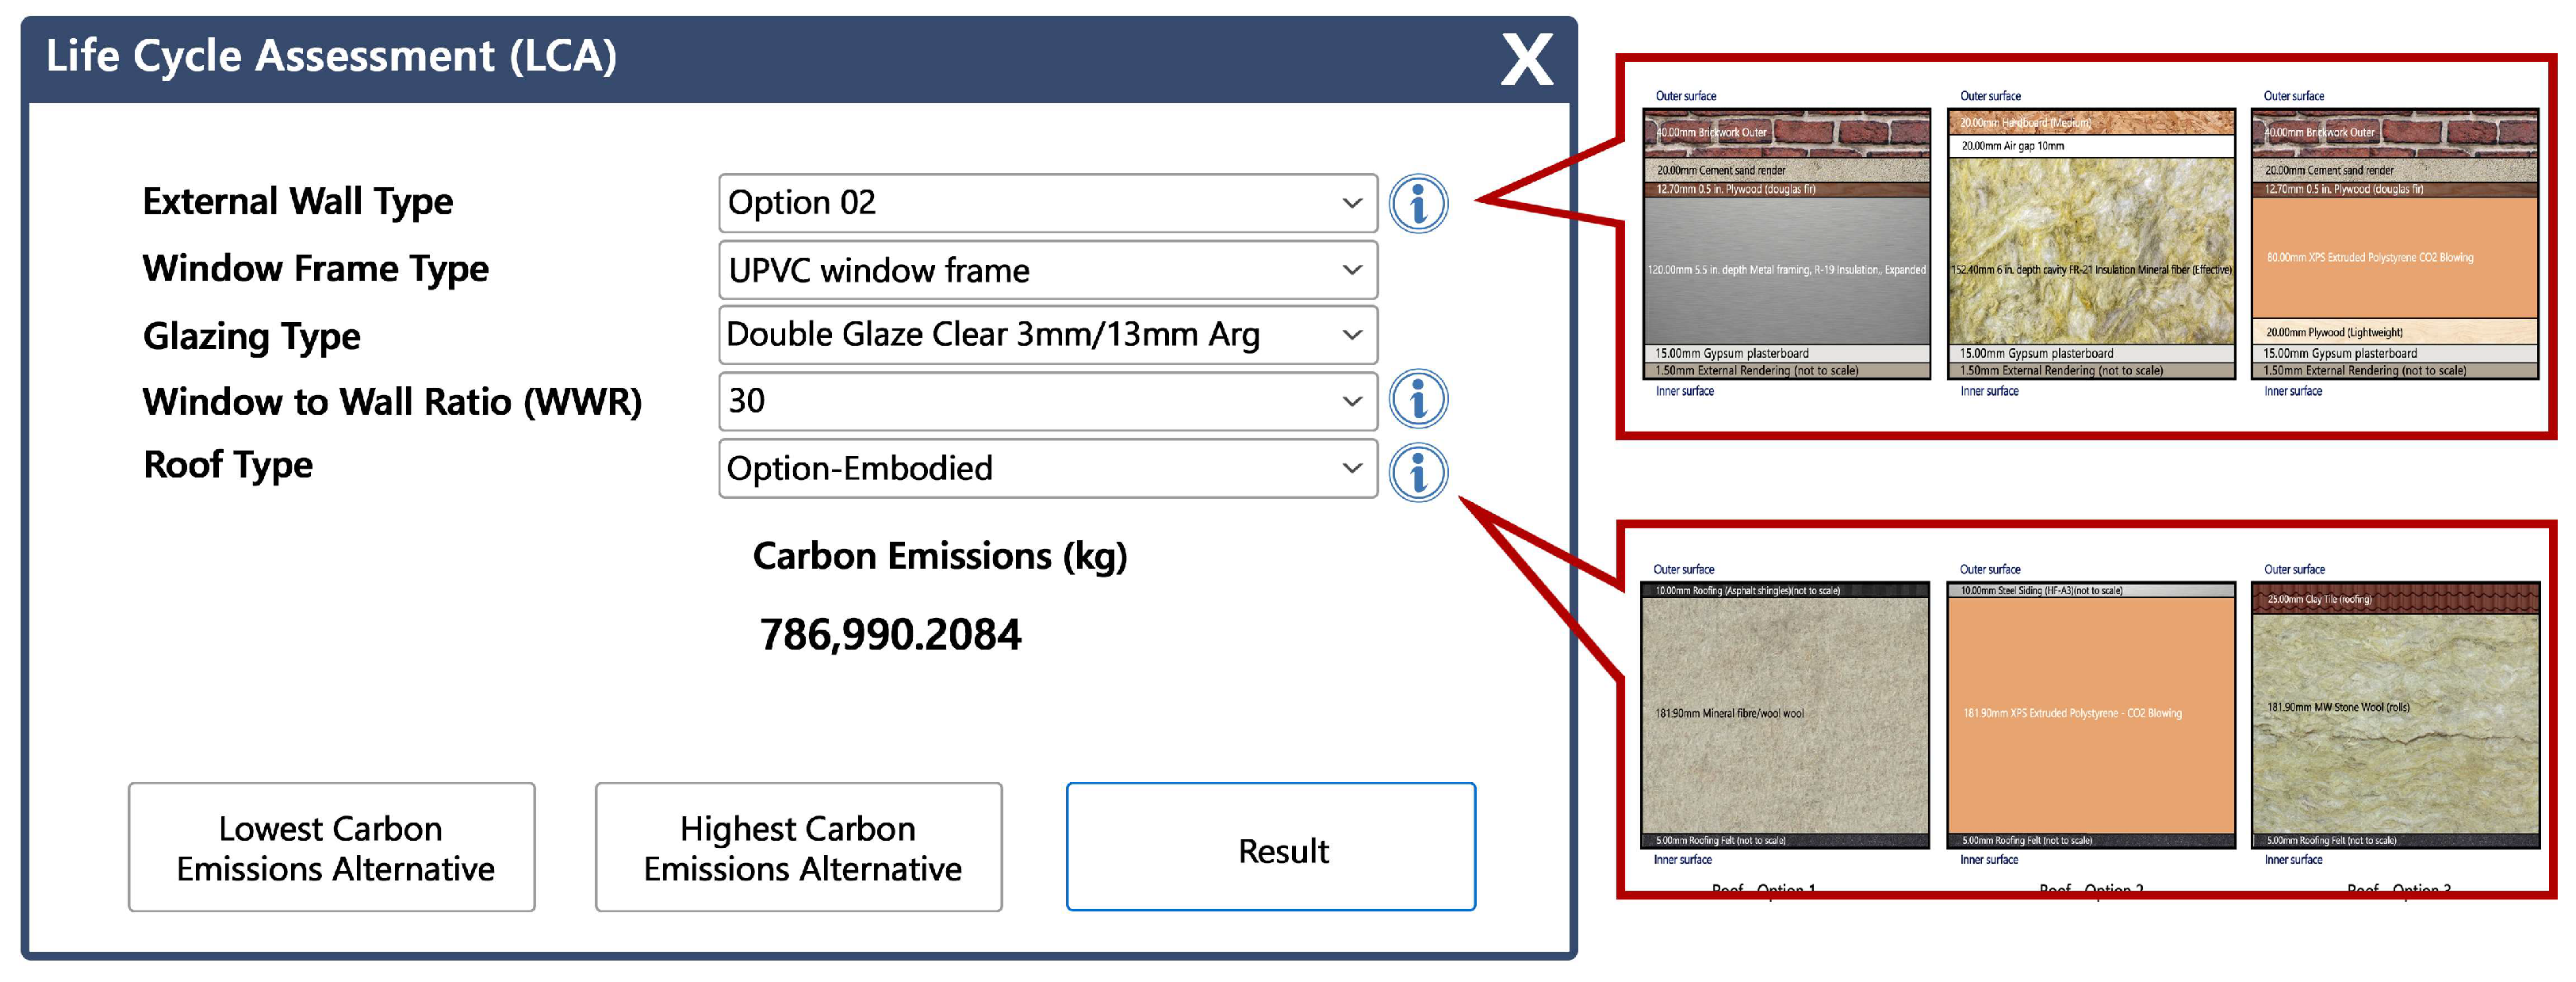Close the Life Cycle Assessment dialog
This screenshot has width=2576, height=982.
click(1526, 59)
